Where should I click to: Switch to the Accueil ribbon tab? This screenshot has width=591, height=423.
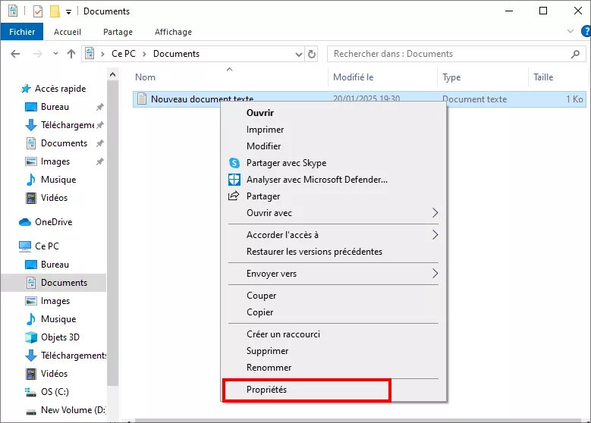pyautogui.click(x=68, y=32)
